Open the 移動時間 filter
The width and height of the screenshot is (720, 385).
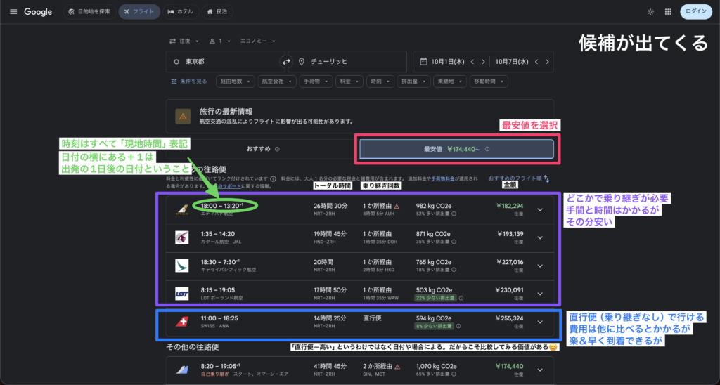489,81
